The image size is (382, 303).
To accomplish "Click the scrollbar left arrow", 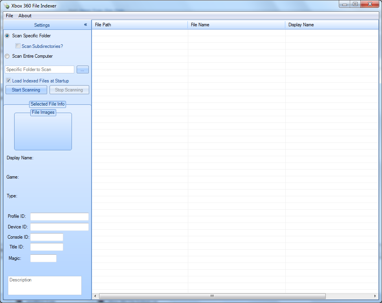I will click(x=95, y=296).
